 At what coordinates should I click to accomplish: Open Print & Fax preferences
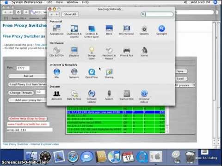127,52
